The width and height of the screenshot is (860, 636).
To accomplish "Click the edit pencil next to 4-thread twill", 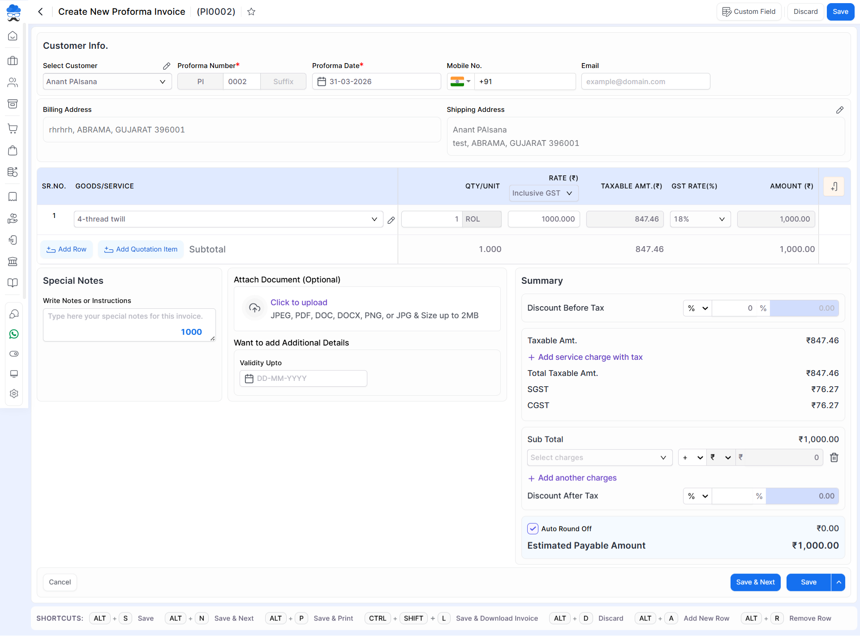I will (x=391, y=220).
